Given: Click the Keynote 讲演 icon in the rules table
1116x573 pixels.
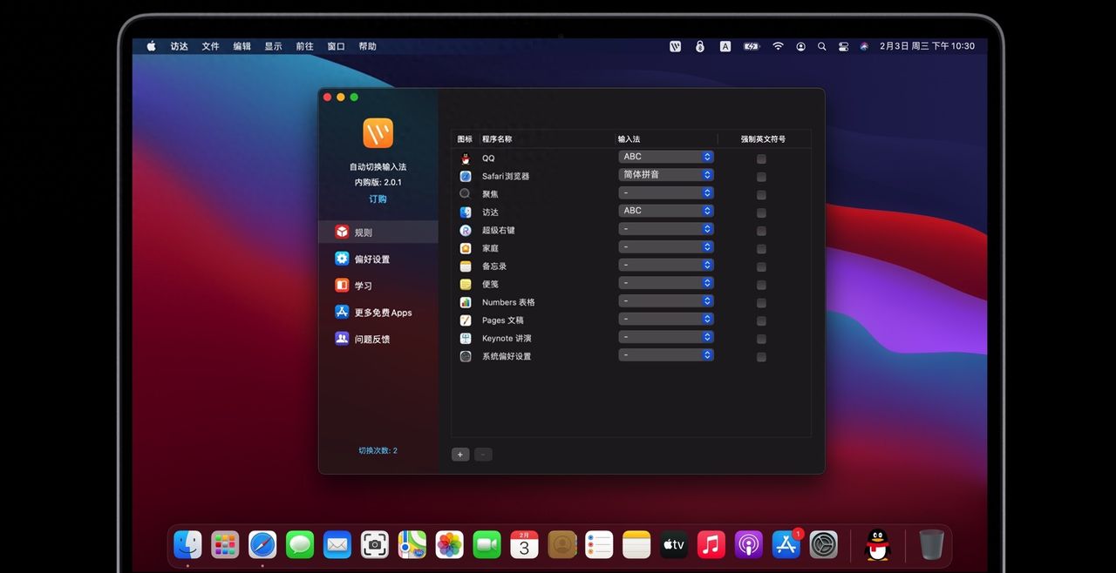Looking at the screenshot, I should pos(465,338).
